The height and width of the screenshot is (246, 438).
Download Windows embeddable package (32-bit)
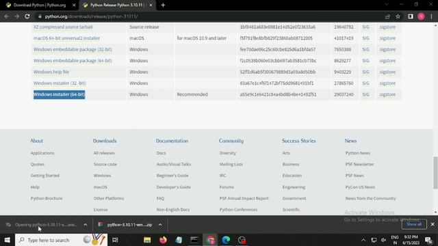(x=73, y=49)
